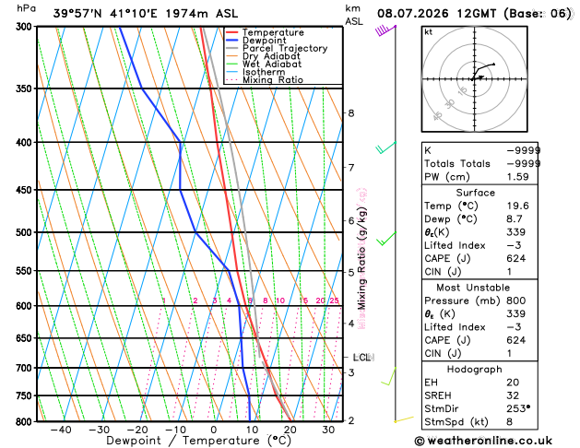Click the Dewpoint / Temperature (°C) axis title
Screen dimensions: 580x448
199,441
